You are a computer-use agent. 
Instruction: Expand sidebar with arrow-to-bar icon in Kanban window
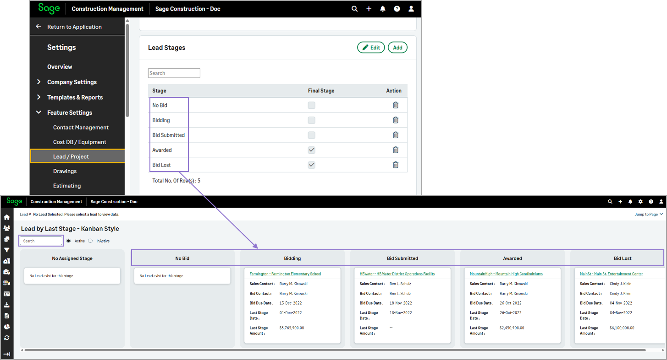(7, 354)
